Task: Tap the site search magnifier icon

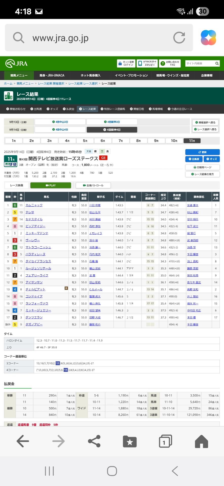Action: click(217, 64)
